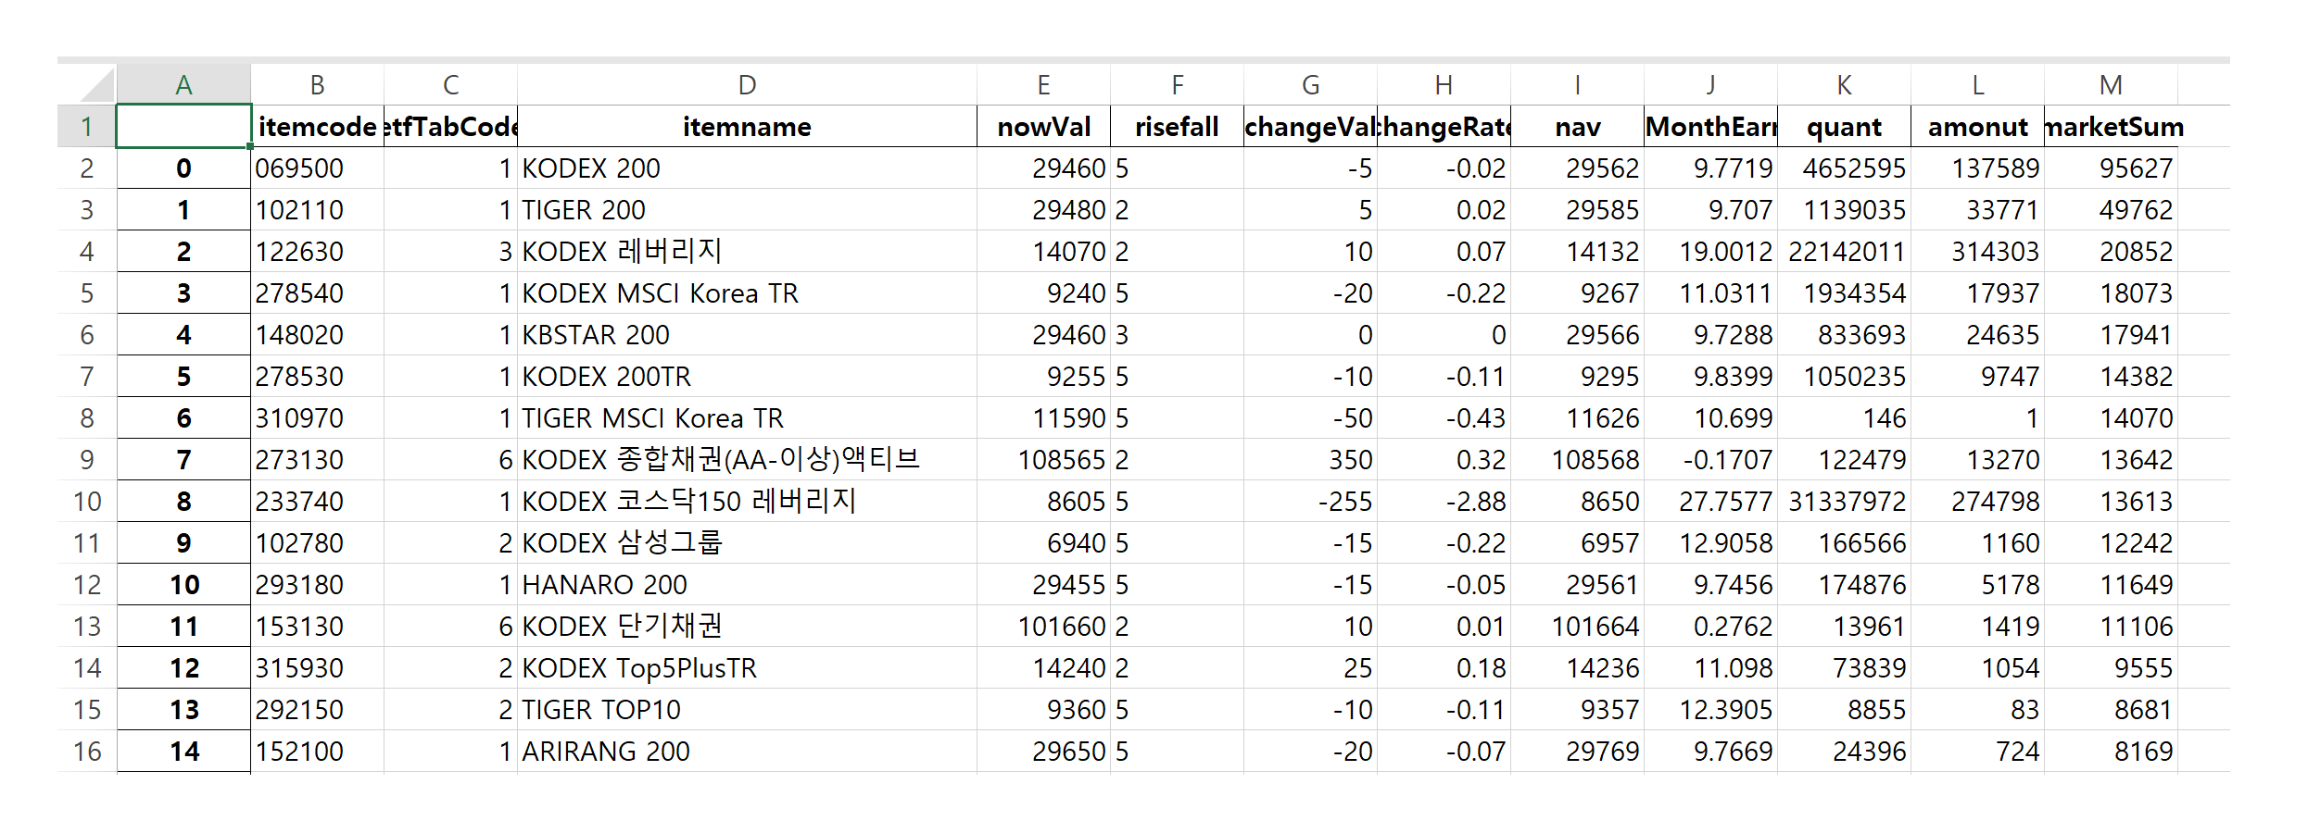Select the cell 'TIGER TOP10'
Screen dimensions: 2308x833
coord(747,710)
